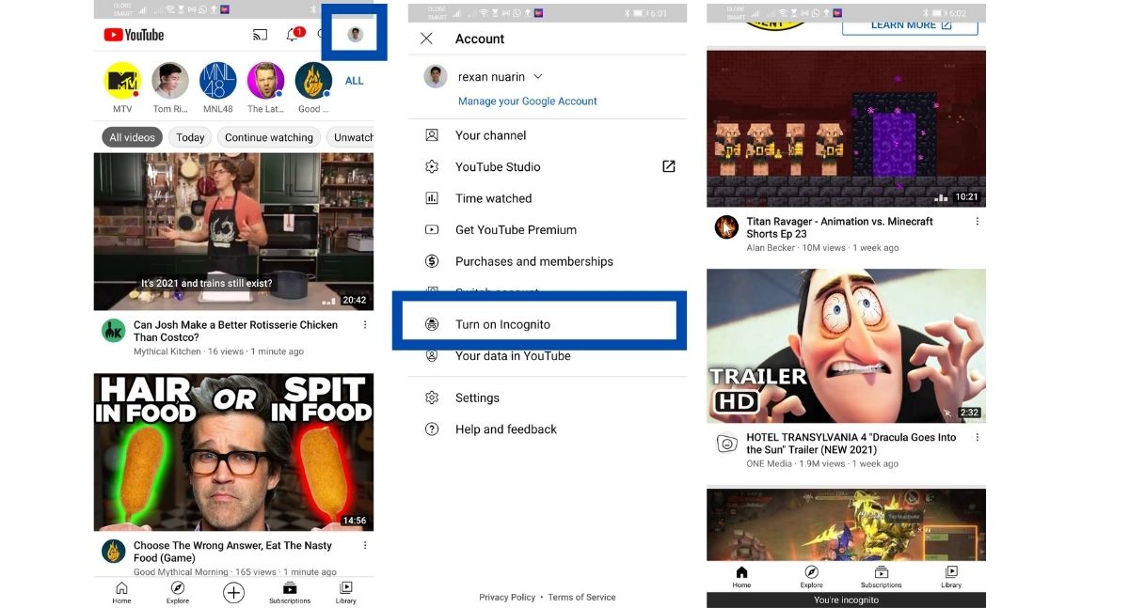Image resolution: width=1129 pixels, height=608 pixels.
Task: Turn on Incognito mode
Action: pos(502,324)
